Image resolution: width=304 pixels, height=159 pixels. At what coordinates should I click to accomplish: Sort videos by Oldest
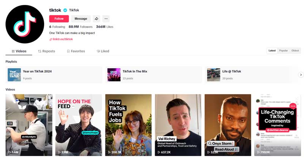pos(295,51)
